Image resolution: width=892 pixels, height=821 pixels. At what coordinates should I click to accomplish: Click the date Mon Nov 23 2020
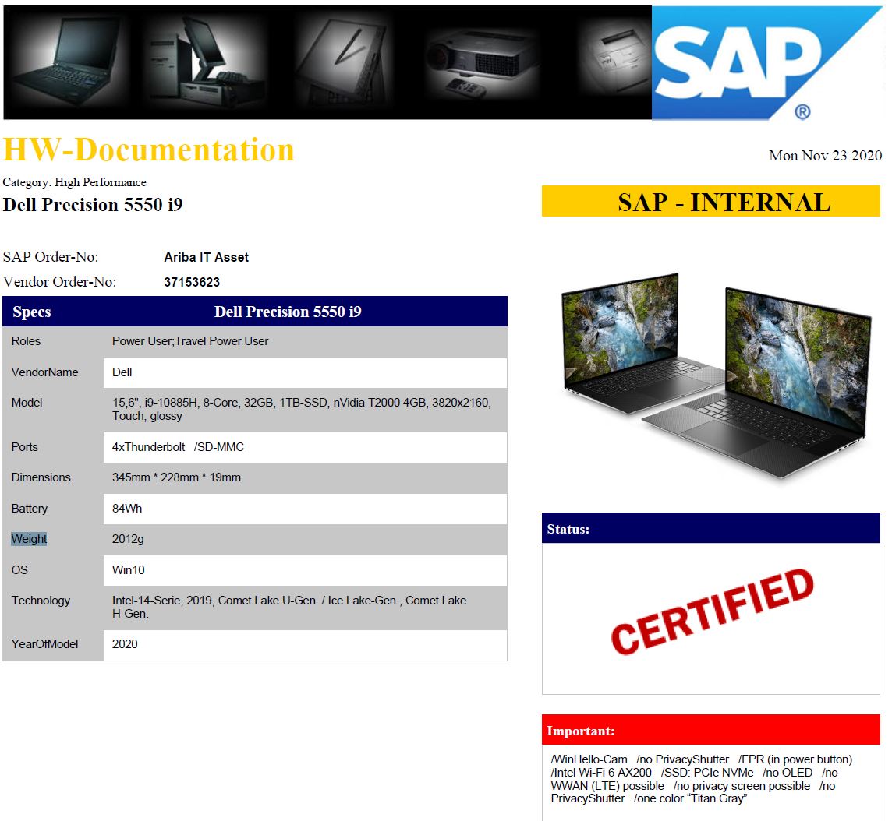tap(825, 156)
